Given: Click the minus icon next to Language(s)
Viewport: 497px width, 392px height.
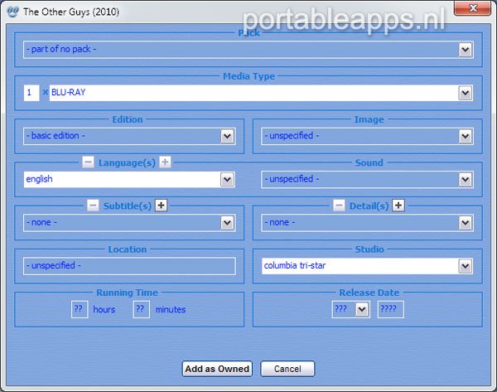Looking at the screenshot, I should (89, 162).
